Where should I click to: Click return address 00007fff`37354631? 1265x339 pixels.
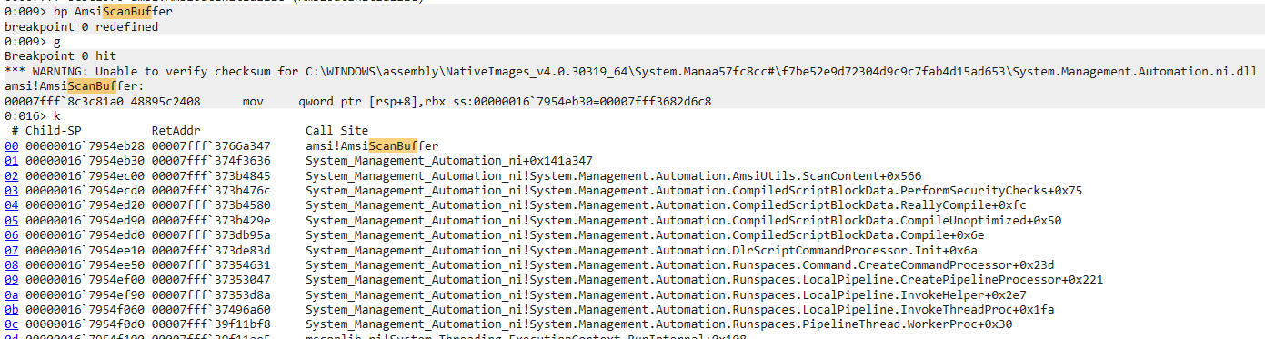(x=211, y=264)
